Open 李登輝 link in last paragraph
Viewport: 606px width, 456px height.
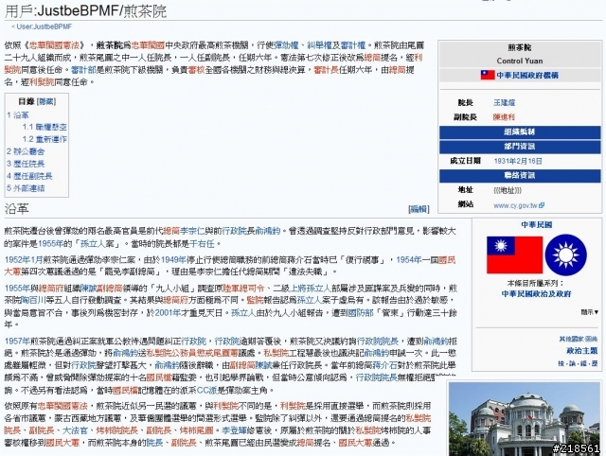click(x=234, y=430)
